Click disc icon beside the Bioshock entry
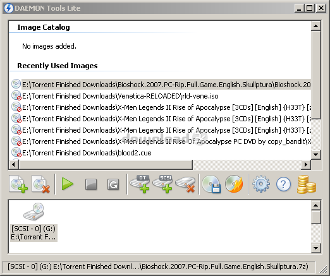 pyautogui.click(x=16, y=84)
